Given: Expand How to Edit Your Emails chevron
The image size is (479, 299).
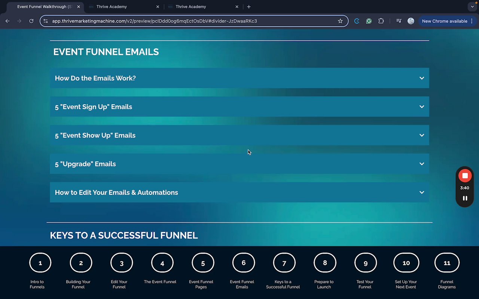Looking at the screenshot, I should (x=422, y=192).
